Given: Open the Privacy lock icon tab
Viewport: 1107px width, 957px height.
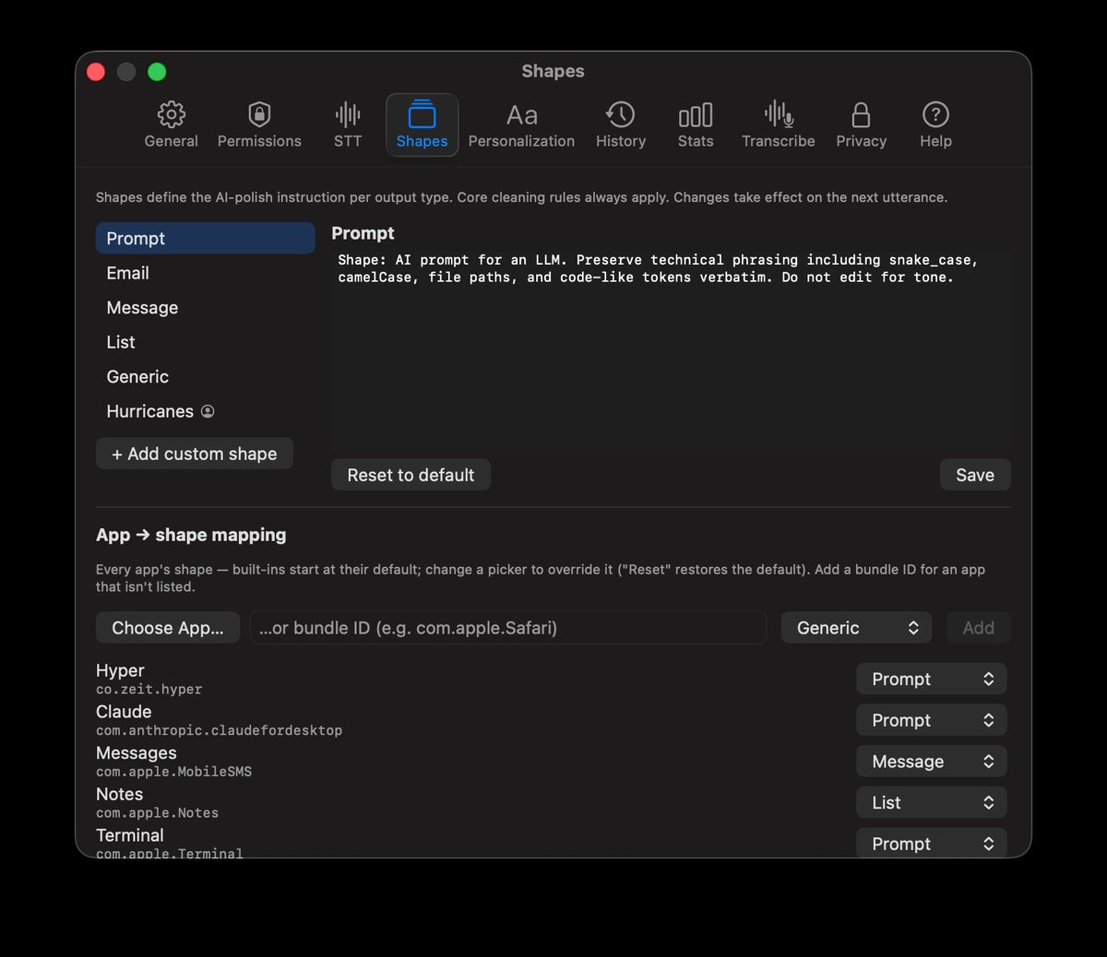Looking at the screenshot, I should pyautogui.click(x=861, y=114).
